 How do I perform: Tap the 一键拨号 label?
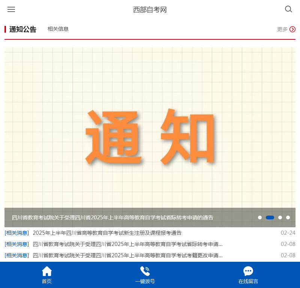pos(145,281)
